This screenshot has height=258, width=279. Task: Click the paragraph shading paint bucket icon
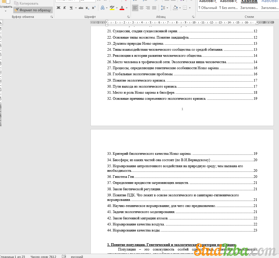[175, 8]
